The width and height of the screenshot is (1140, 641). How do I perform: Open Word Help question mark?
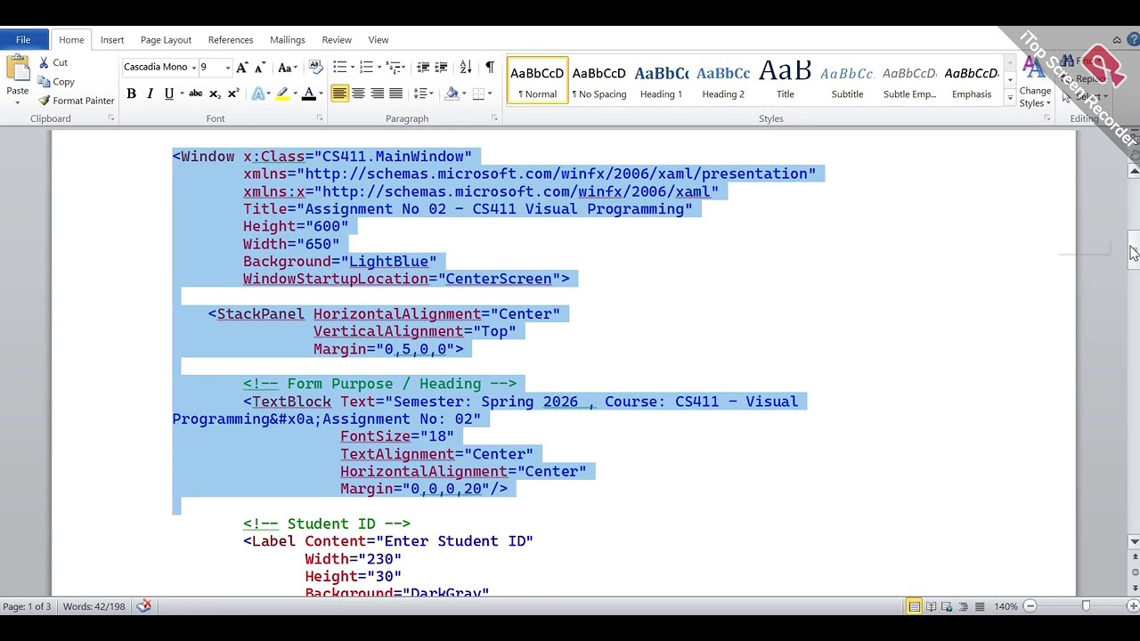click(1135, 39)
